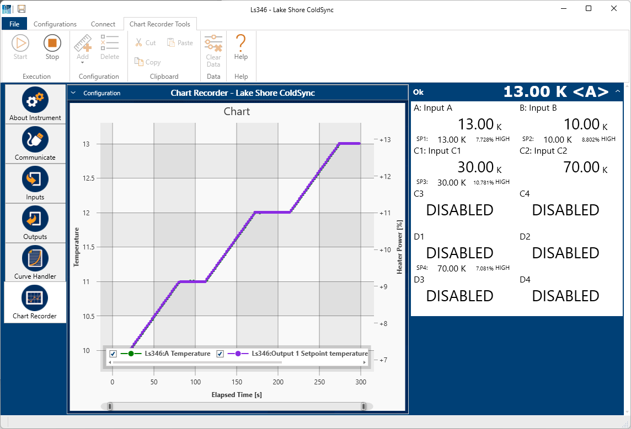631x429 pixels.
Task: Open the Add dropdown in the ribbon
Action: tap(82, 62)
